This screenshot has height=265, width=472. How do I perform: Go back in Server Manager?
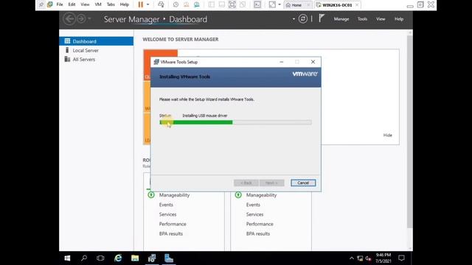[x=69, y=19]
